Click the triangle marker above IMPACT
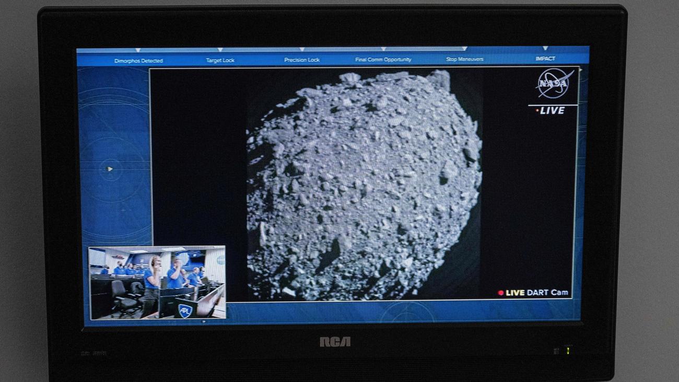The width and height of the screenshot is (679, 382). pos(545,49)
